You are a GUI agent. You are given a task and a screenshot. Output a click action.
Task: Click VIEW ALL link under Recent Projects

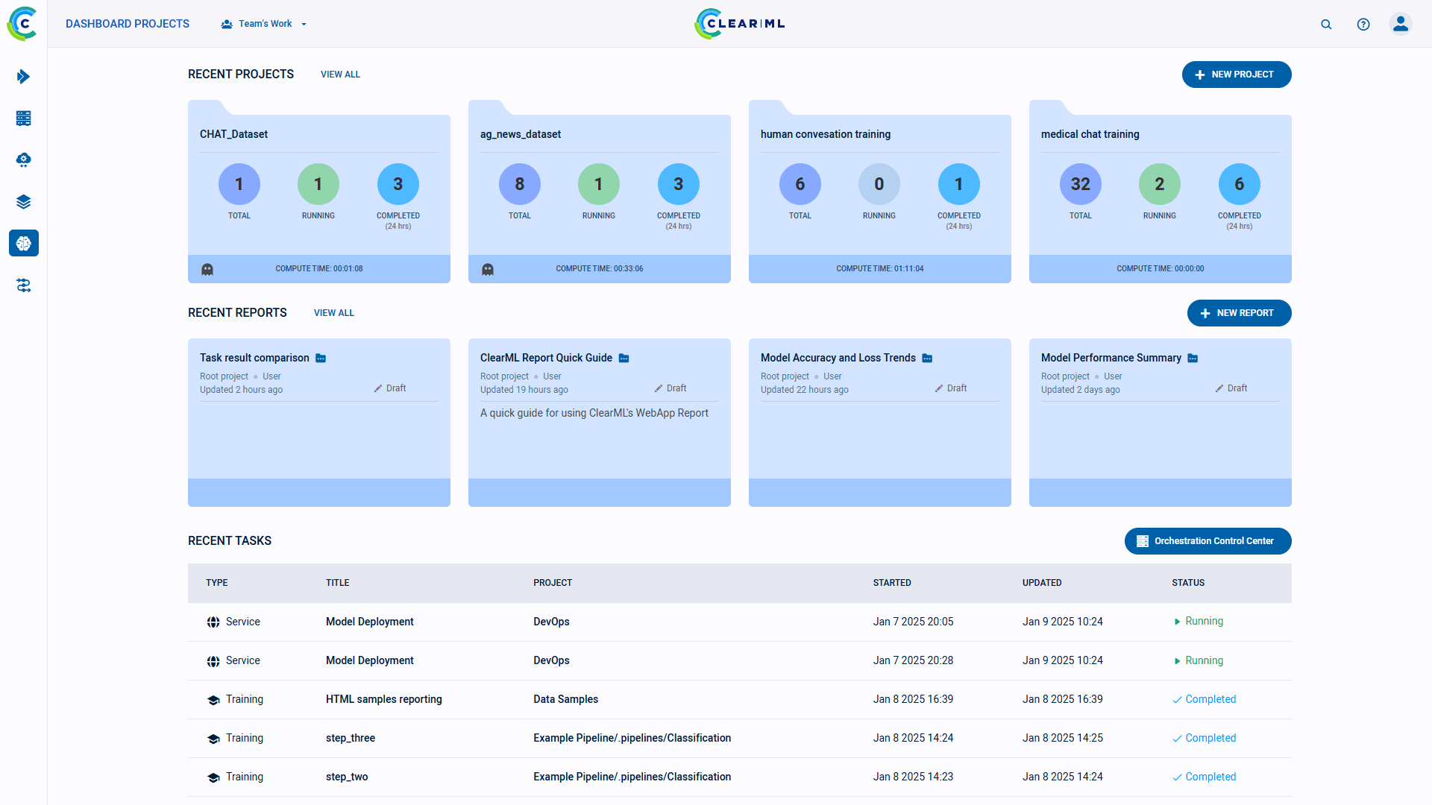(340, 74)
